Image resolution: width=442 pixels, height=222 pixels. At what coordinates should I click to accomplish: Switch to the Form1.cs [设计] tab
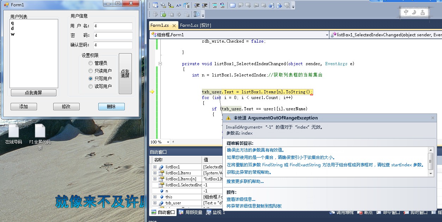[195, 25]
